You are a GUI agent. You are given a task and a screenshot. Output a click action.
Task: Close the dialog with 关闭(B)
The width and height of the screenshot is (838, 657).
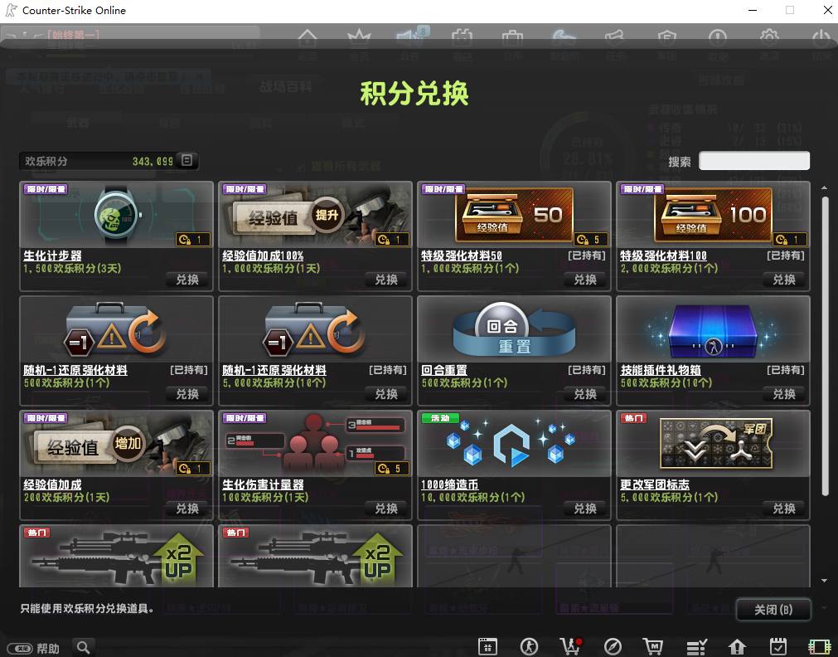(x=773, y=610)
